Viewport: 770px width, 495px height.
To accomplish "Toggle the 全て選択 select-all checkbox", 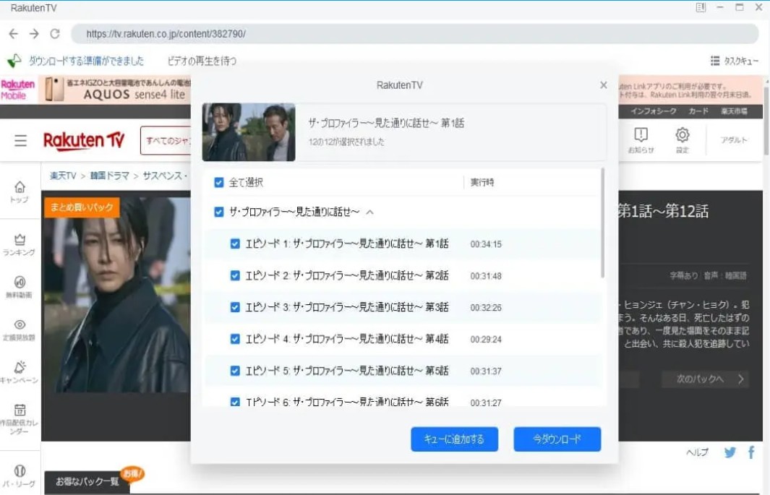I will 219,183.
